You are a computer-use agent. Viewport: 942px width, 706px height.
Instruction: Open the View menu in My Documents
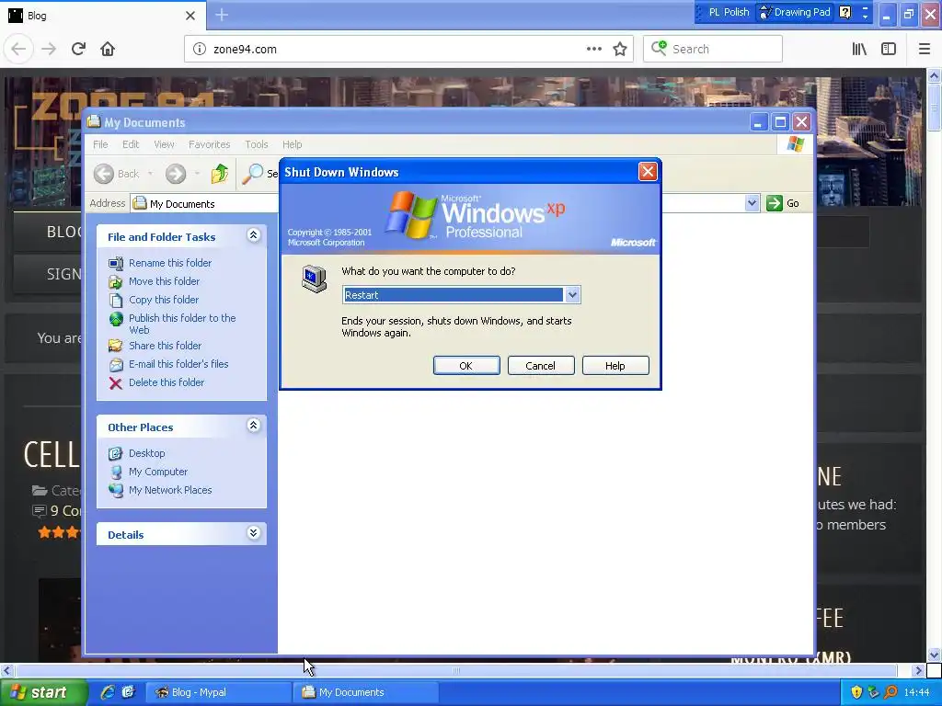[164, 144]
